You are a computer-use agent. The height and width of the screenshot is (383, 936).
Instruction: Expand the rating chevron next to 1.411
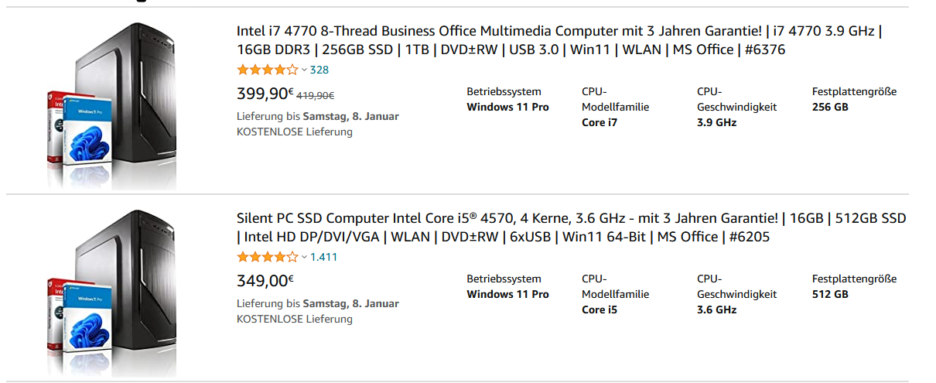pos(304,258)
